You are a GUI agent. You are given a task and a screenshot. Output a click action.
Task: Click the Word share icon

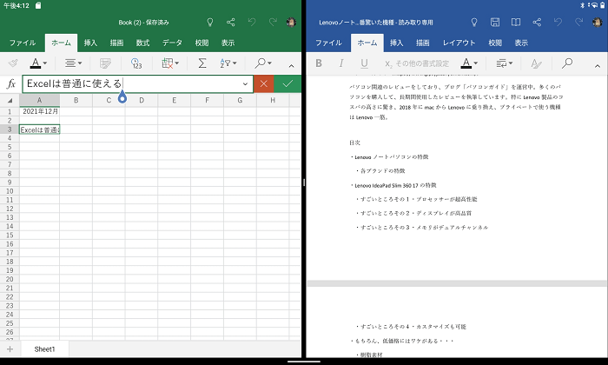coord(537,22)
